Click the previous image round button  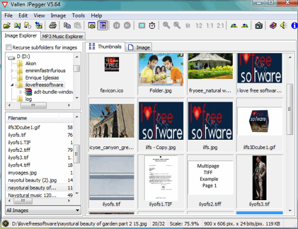[x=116, y=25]
